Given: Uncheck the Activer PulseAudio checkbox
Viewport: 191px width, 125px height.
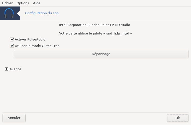Looking at the screenshot, I should [x=12, y=39].
